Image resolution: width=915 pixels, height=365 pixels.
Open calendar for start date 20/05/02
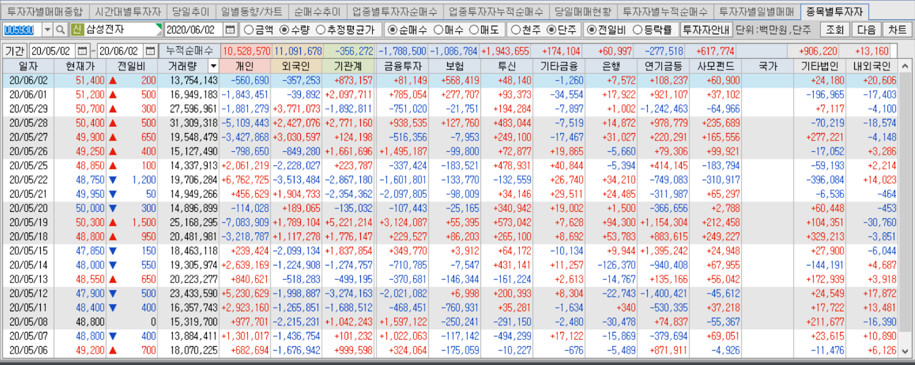click(x=82, y=51)
